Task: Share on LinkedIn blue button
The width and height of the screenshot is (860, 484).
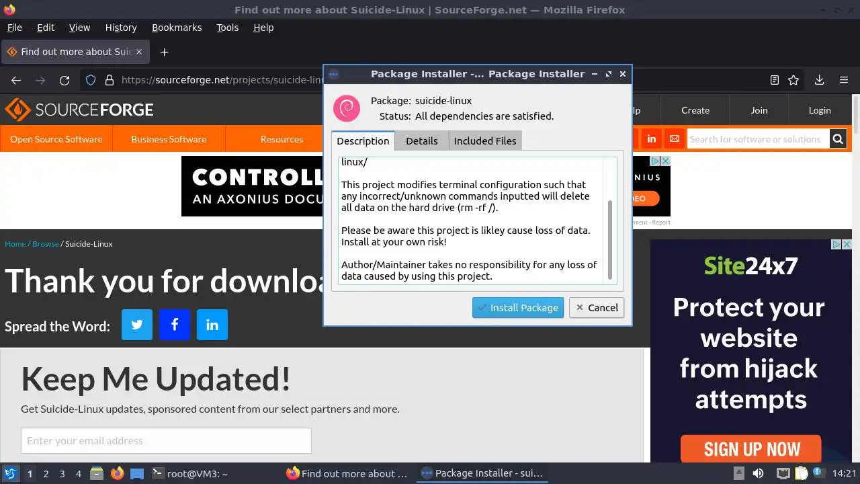Action: pos(212,325)
